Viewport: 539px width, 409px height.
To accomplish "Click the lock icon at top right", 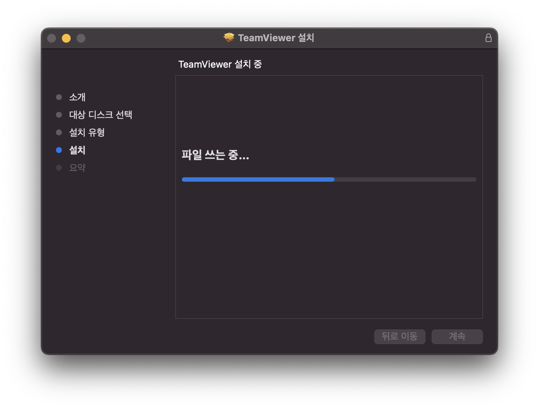I will (489, 38).
